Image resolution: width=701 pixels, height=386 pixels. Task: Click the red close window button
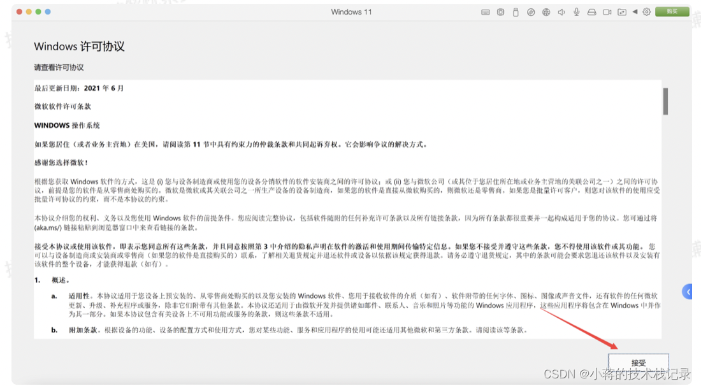coord(19,11)
